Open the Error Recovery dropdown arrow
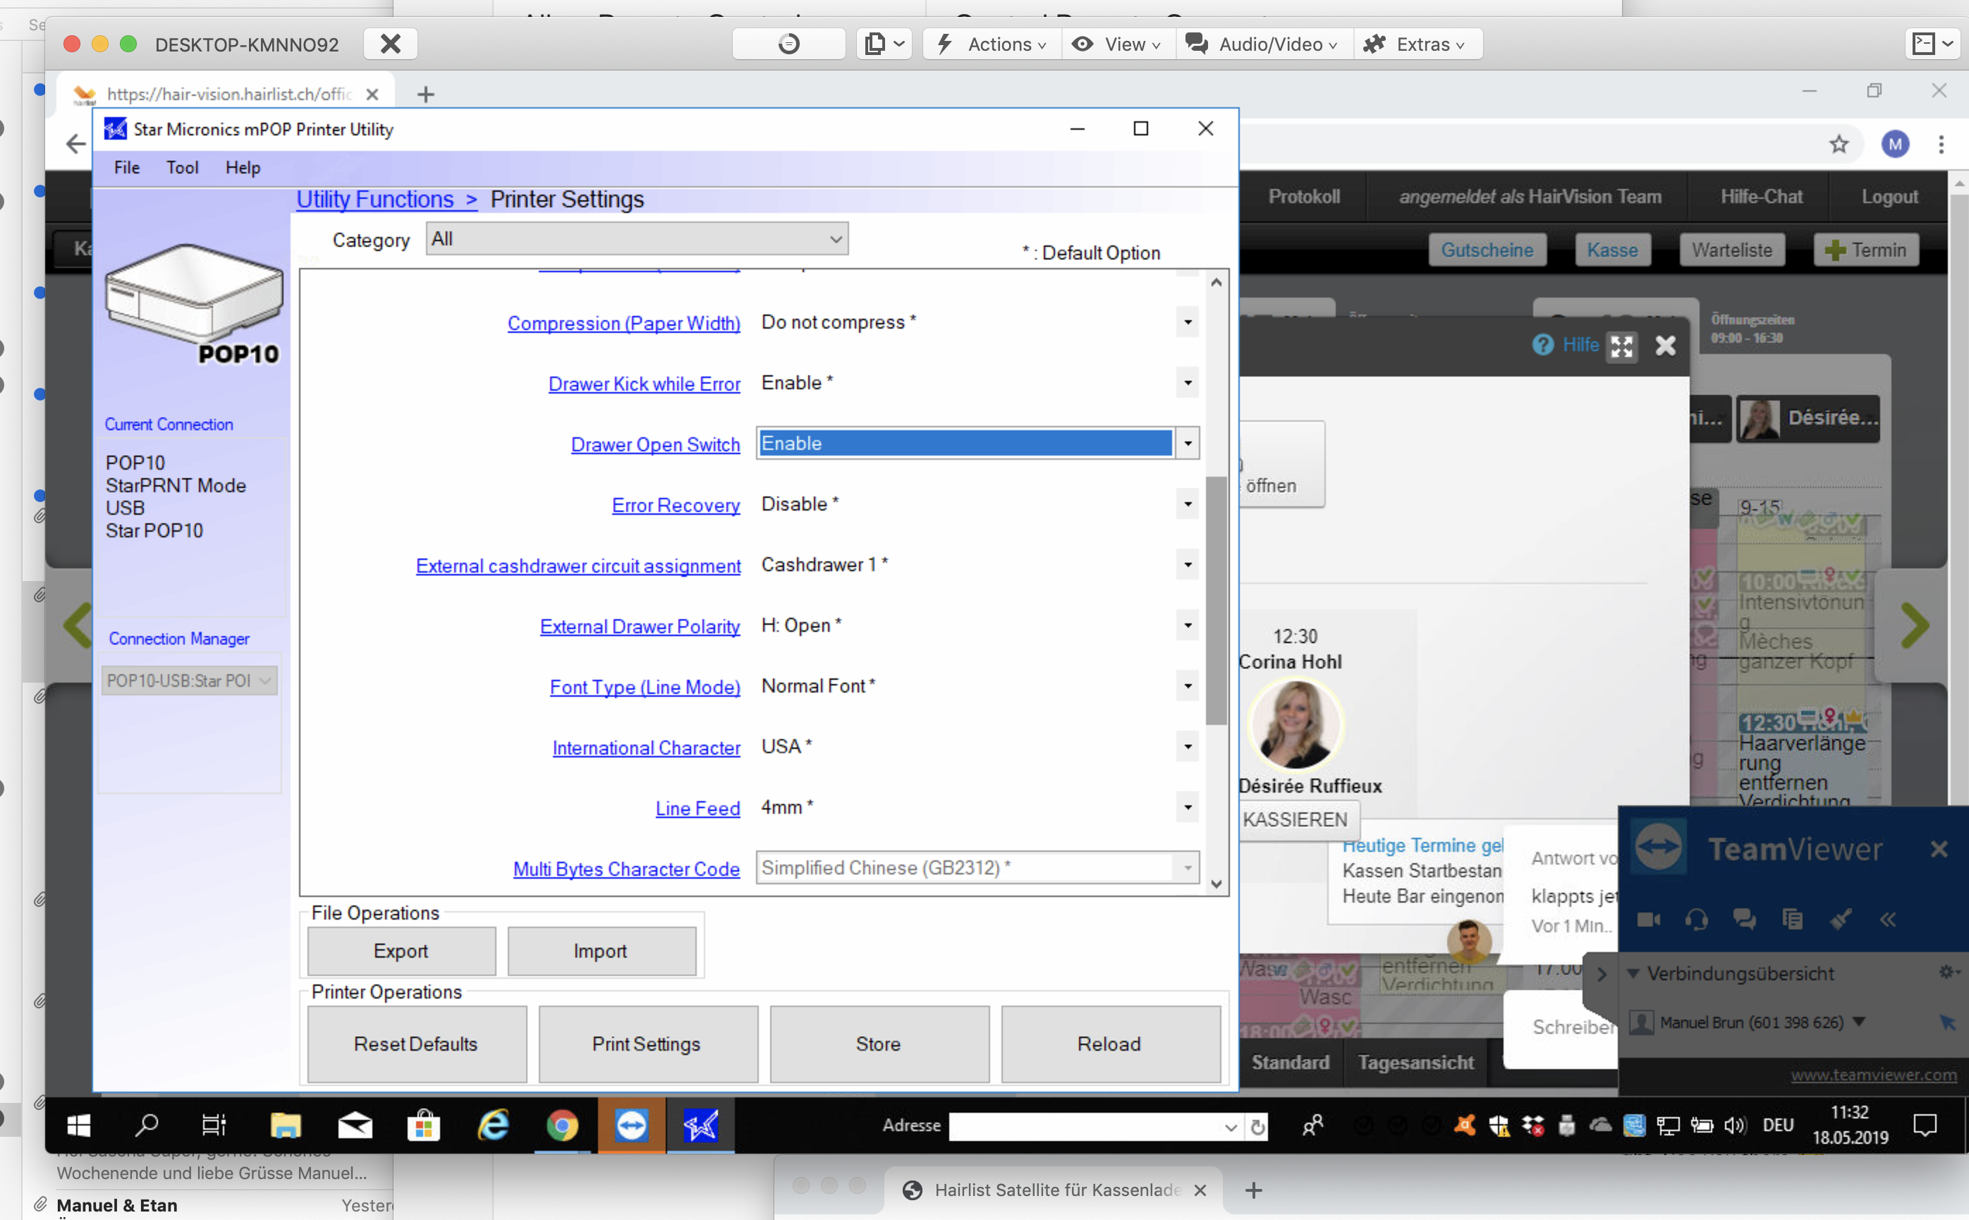1969x1220 pixels. [1187, 504]
